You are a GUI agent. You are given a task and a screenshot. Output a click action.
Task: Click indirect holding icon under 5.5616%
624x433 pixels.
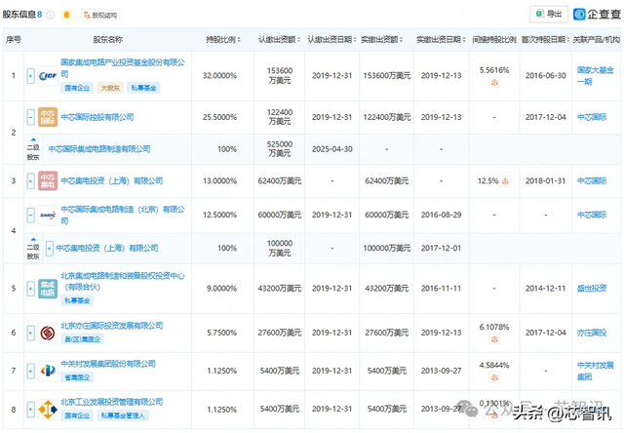point(494,82)
